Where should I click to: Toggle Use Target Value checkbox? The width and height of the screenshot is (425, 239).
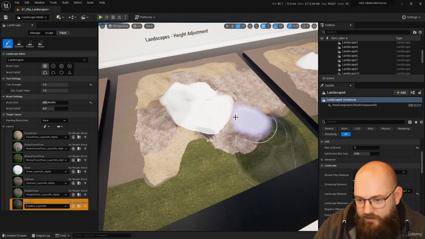click(x=8, y=91)
